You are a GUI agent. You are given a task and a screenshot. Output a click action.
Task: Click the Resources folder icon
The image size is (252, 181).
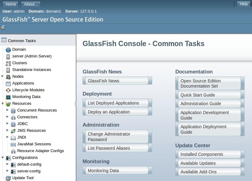point(8,104)
